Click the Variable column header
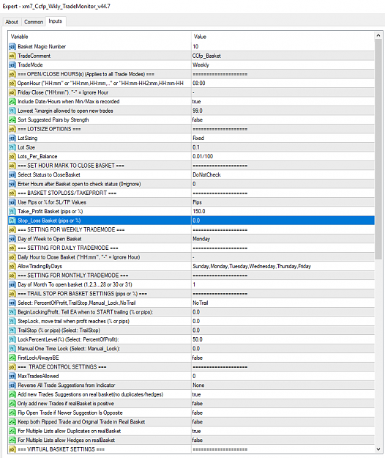Screen dimensions: 385x458 100,37
